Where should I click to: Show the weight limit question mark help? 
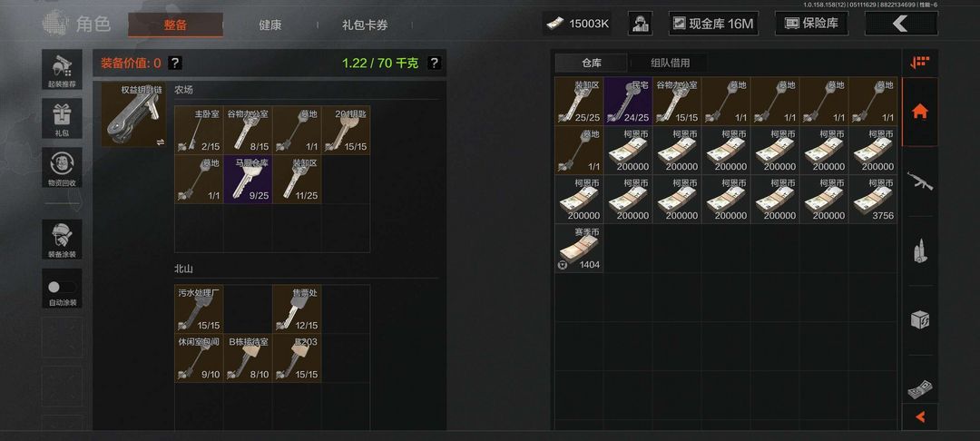tap(435, 63)
